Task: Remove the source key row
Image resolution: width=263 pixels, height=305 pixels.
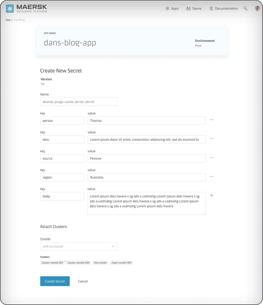Action: pos(212,158)
